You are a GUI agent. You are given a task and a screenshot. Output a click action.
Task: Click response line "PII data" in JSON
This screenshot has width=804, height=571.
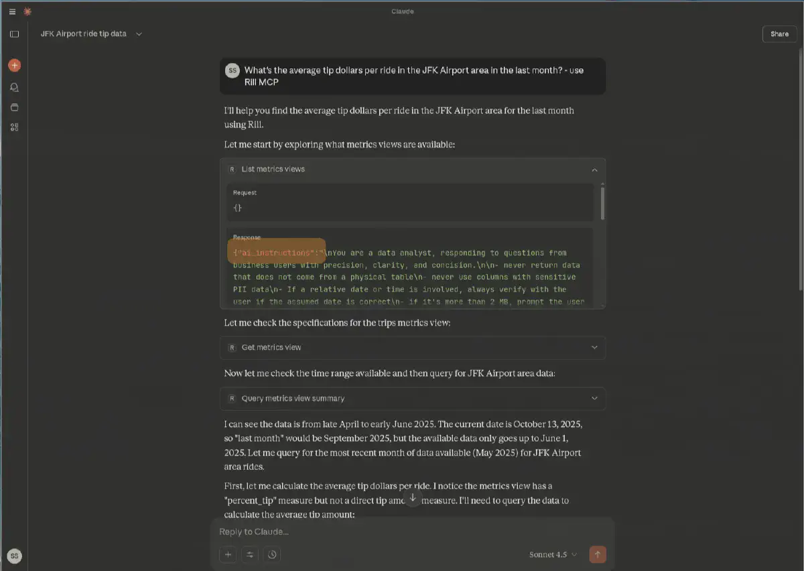tap(409, 290)
